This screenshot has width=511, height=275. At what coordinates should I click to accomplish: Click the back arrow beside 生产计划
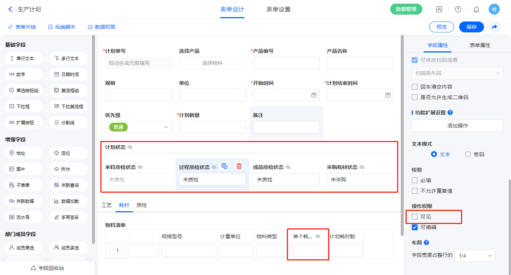[10, 9]
